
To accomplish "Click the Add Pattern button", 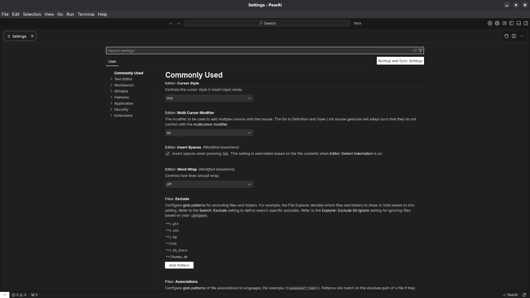I will (179, 265).
